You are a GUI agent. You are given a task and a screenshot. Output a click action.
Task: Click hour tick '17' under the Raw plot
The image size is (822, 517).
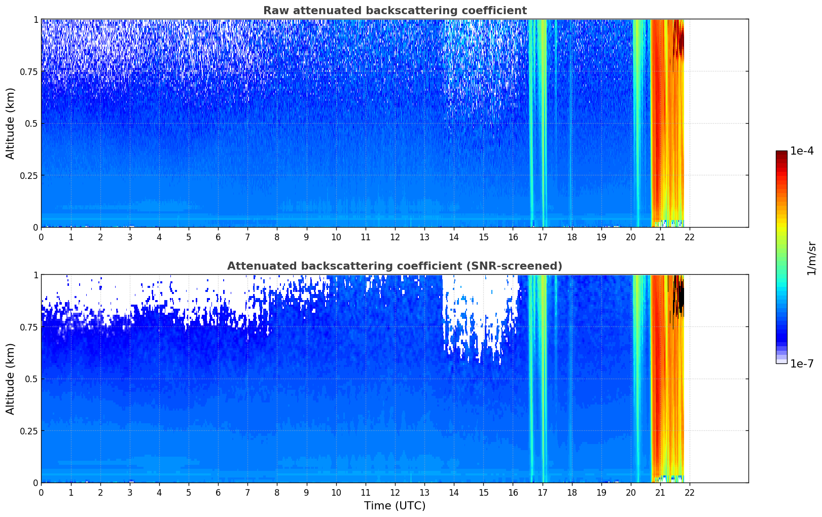coord(542,237)
